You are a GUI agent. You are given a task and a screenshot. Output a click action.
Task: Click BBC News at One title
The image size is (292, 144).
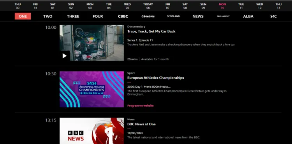141,124
